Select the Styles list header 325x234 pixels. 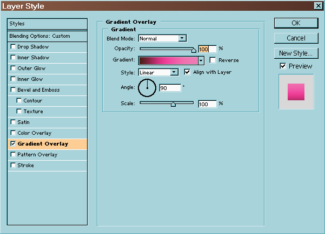pyautogui.click(x=47, y=24)
